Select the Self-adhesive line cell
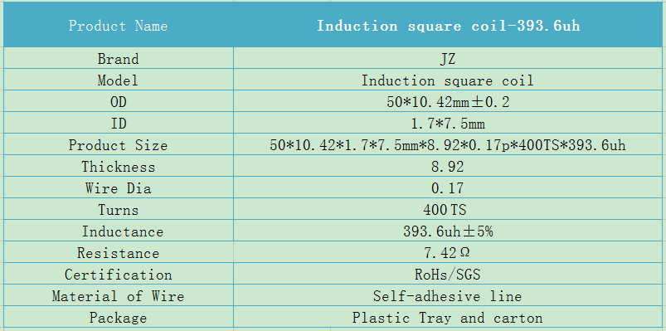The height and width of the screenshot is (331, 666). click(x=450, y=295)
